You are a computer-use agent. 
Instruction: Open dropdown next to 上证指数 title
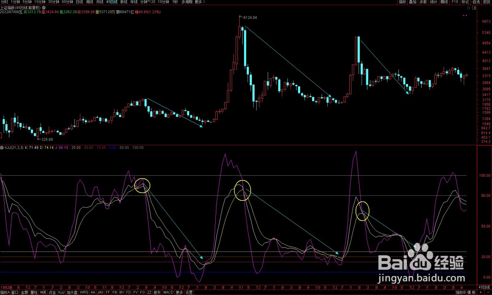pos(44,8)
